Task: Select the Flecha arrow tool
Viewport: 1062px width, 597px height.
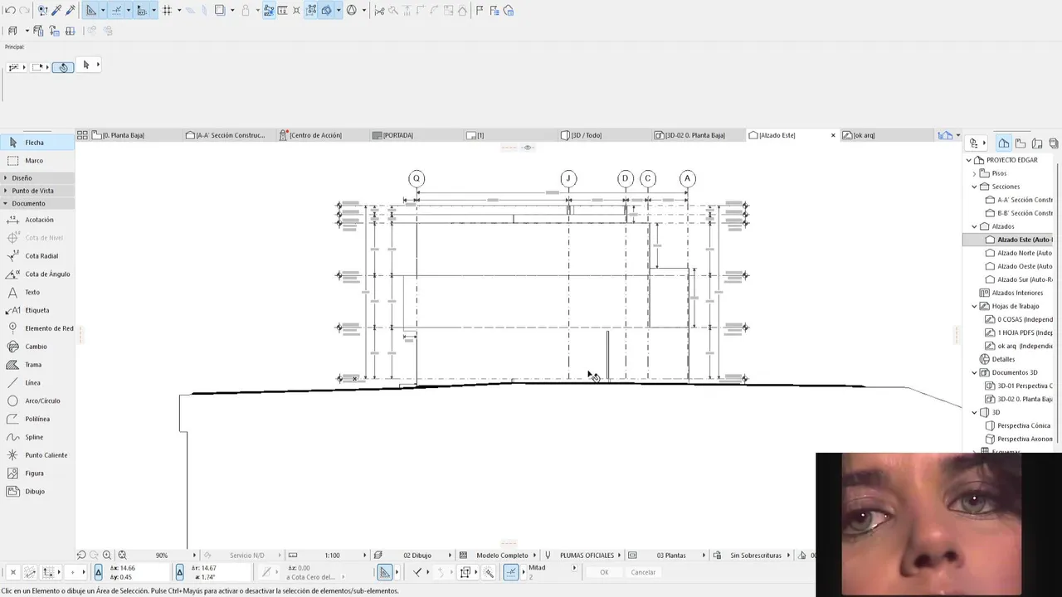Action: (x=37, y=143)
